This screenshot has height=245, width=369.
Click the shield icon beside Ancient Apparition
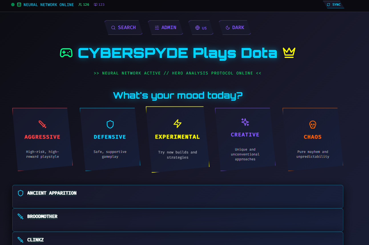tap(21, 193)
